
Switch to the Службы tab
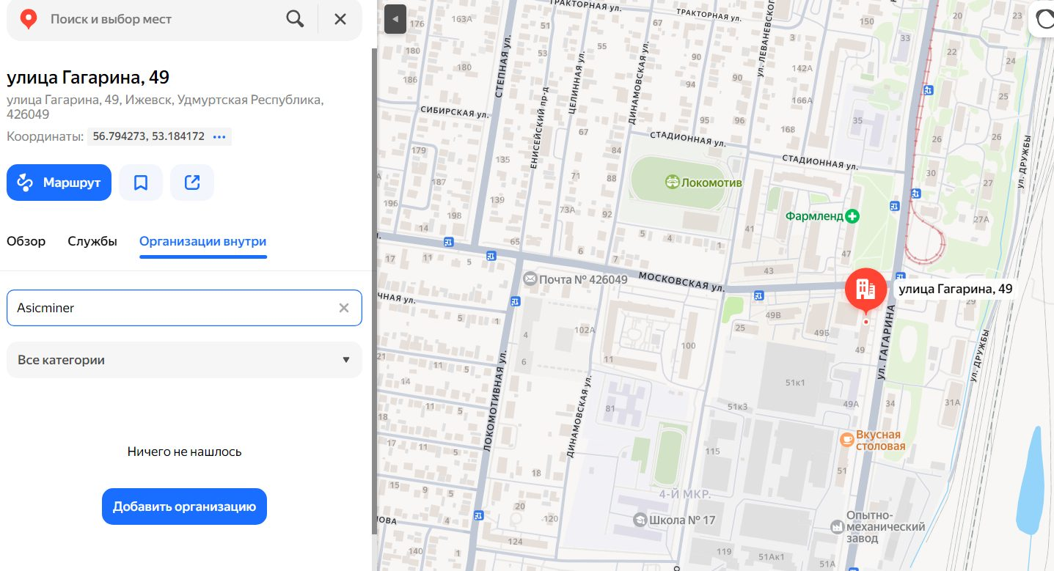coord(92,241)
